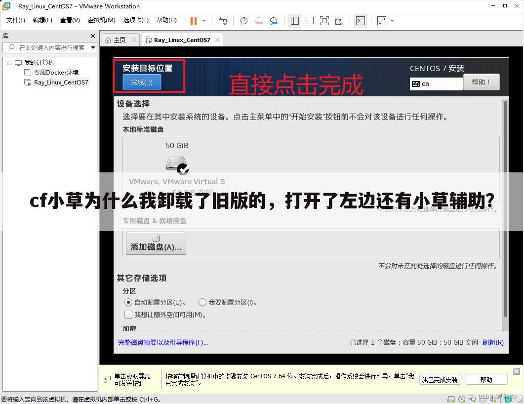
Task: Click the search magnifier icon in library
Action: point(11,47)
